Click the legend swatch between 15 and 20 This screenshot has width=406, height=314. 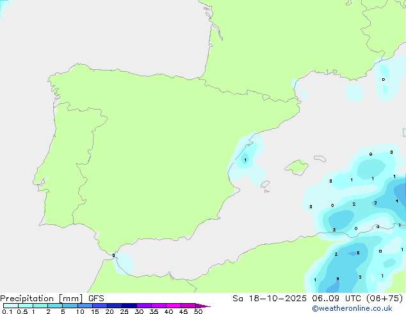point(100,306)
